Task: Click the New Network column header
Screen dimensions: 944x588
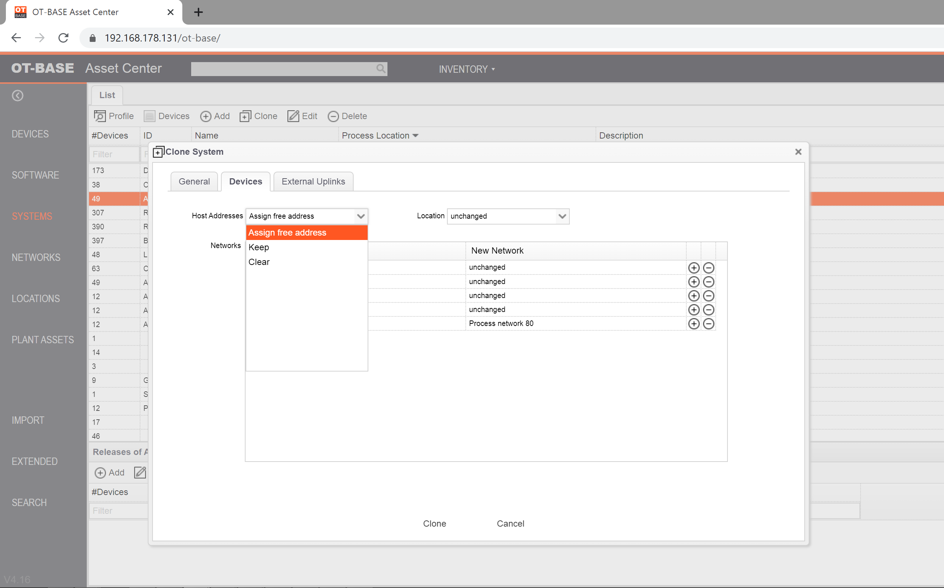Action: click(576, 251)
